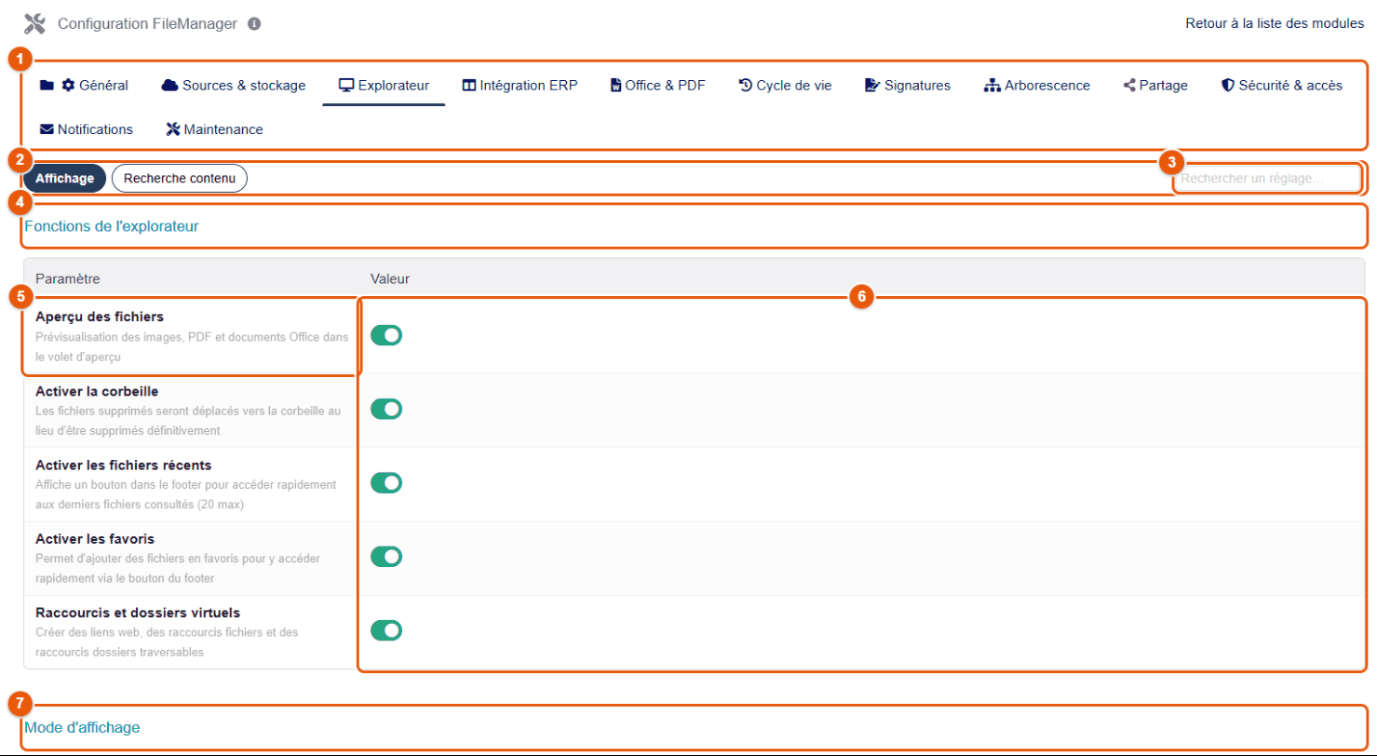The width and height of the screenshot is (1377, 756).
Task: Click the Raccourcis et dossiers virtuels label
Action: [x=138, y=613]
